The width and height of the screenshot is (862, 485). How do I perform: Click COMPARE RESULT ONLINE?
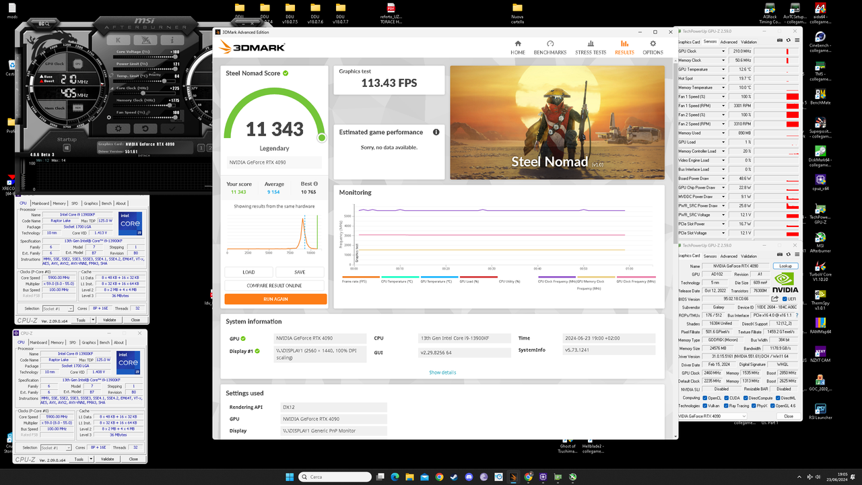pos(275,286)
